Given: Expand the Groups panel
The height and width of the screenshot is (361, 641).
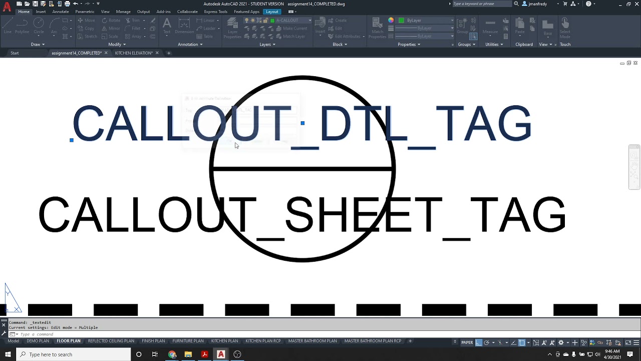Looking at the screenshot, I should click(x=467, y=44).
